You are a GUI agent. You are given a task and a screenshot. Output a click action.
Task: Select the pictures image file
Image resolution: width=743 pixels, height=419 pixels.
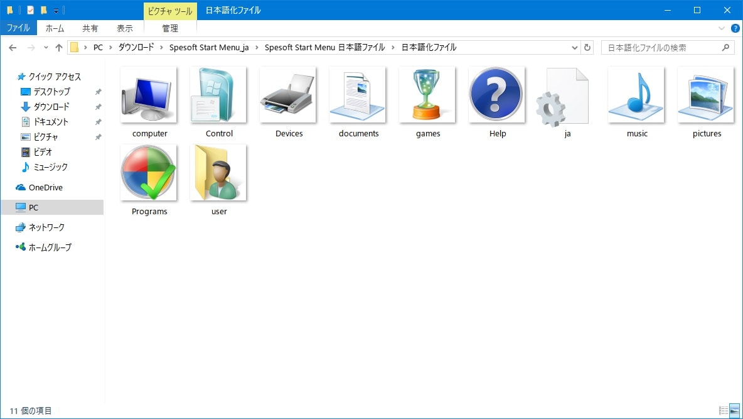click(x=707, y=102)
